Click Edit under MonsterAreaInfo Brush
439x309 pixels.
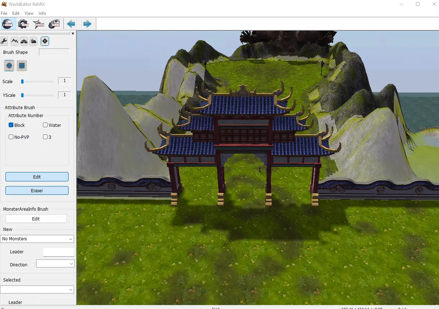click(36, 219)
